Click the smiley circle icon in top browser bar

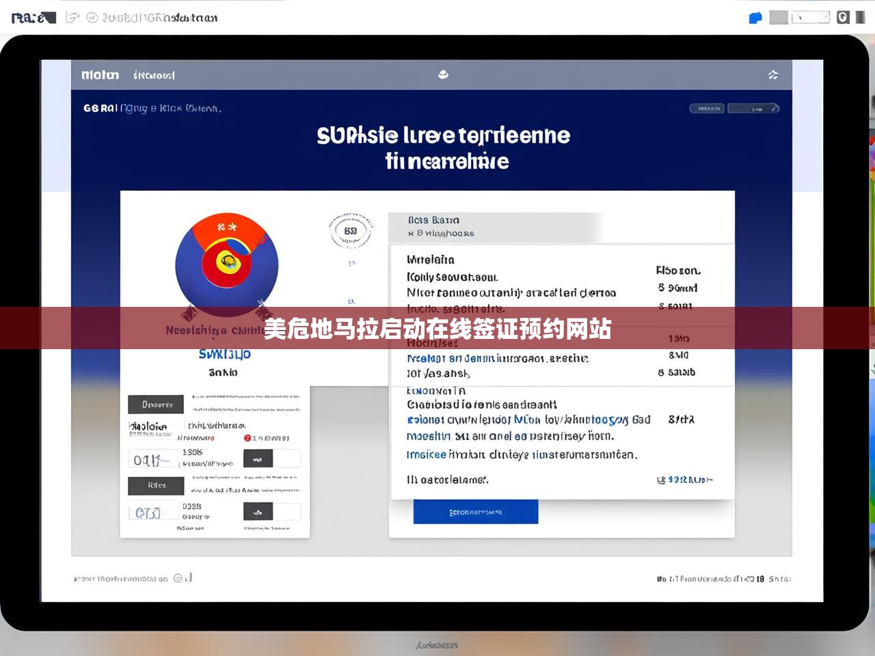tap(92, 18)
